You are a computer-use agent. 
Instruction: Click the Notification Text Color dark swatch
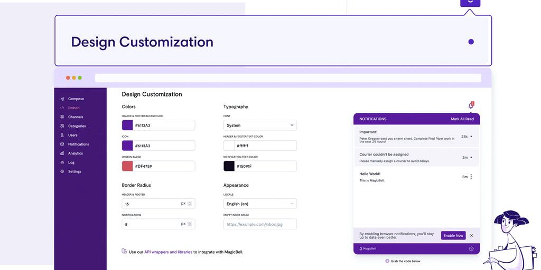click(229, 166)
